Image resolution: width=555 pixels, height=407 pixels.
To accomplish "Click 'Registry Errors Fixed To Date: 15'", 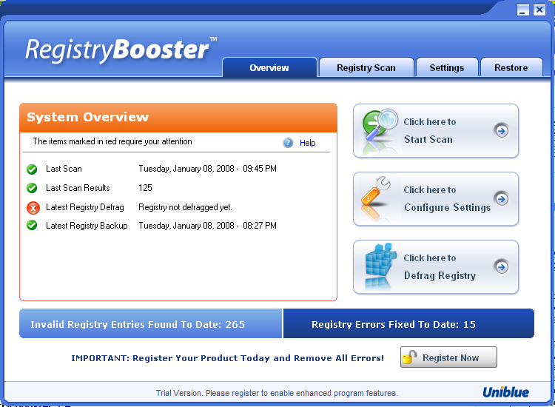I will coord(393,325).
